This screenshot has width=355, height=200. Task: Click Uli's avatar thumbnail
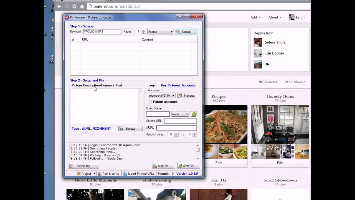(258, 64)
